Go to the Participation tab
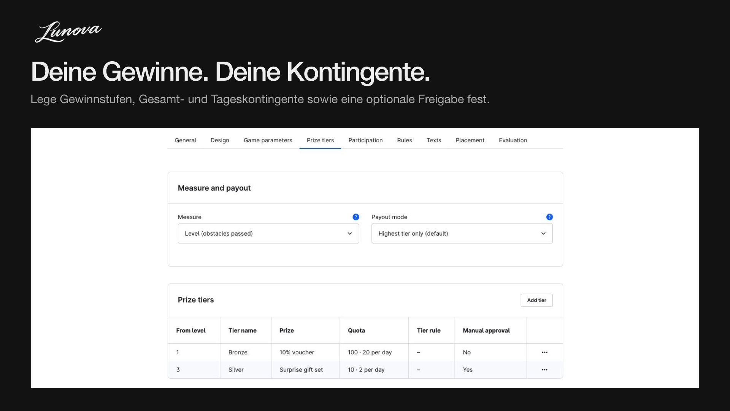This screenshot has width=730, height=411. tap(365, 140)
